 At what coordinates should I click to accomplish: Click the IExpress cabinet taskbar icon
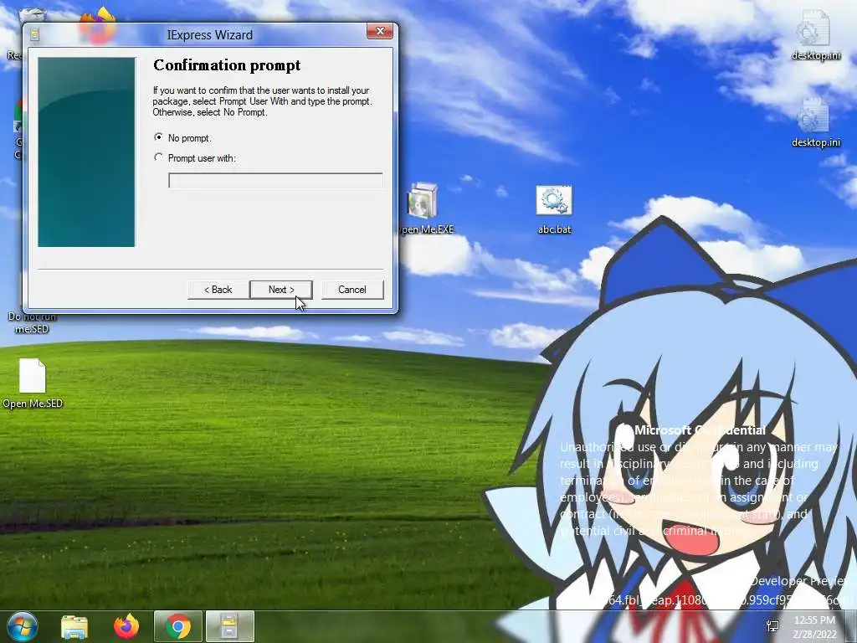pyautogui.click(x=229, y=626)
